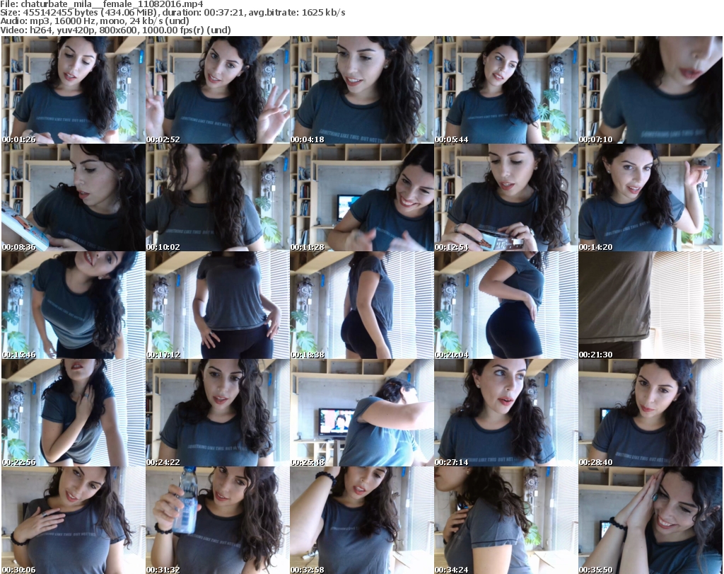Select the thumbnail stamped 00:30:06
This screenshot has height=574, width=724.
(74, 520)
